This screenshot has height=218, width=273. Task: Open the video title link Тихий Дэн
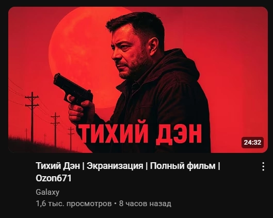coord(128,172)
